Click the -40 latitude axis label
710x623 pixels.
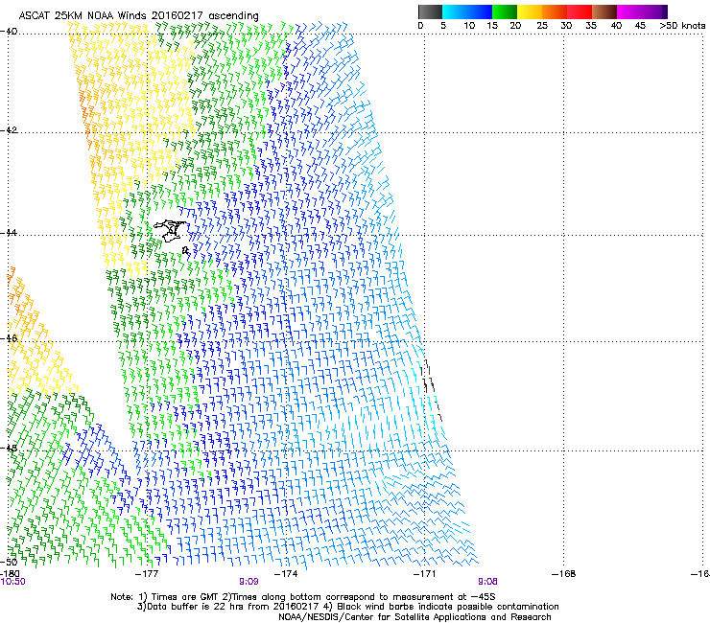point(9,31)
